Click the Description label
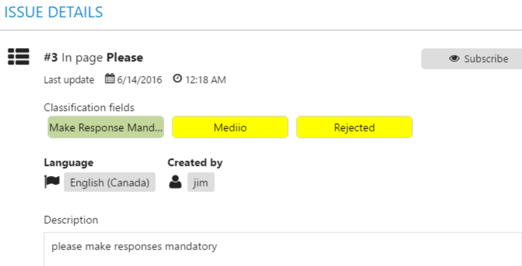 click(71, 220)
